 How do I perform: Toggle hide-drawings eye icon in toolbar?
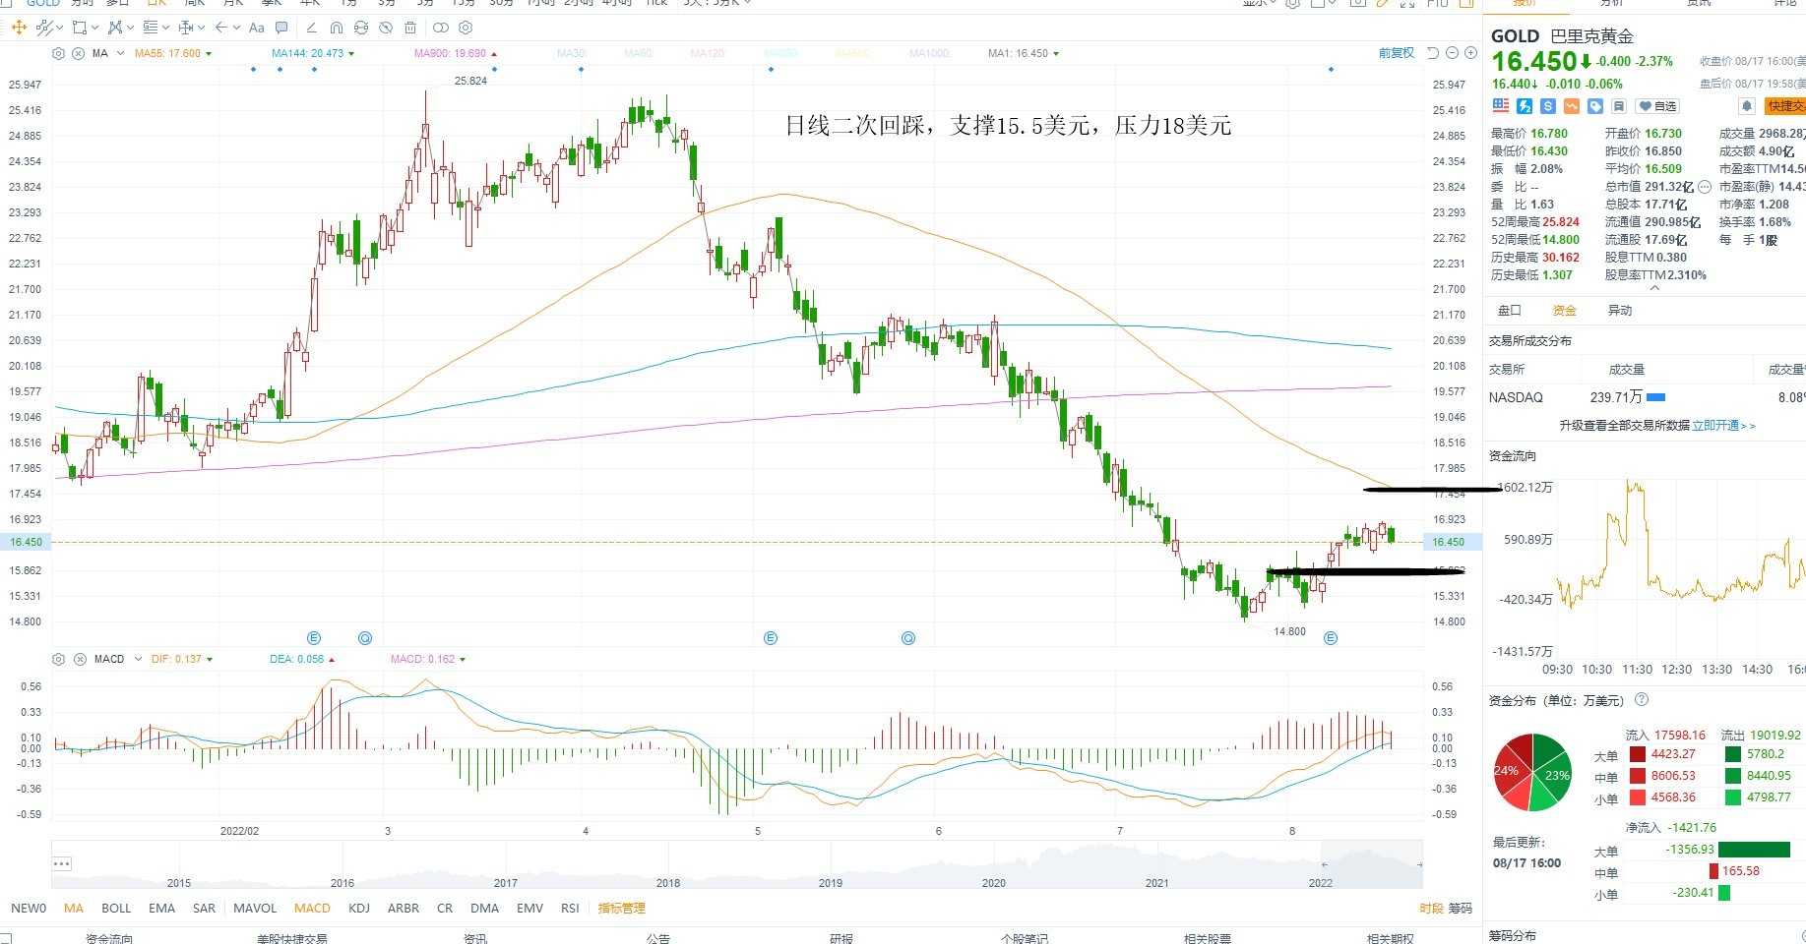385,28
